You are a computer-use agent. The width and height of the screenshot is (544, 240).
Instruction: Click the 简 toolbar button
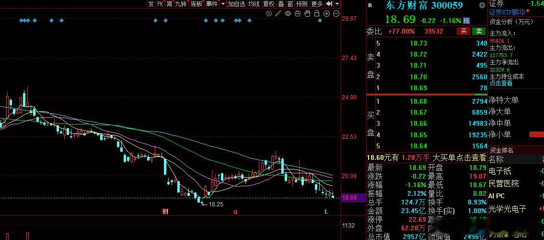click(169, 4)
